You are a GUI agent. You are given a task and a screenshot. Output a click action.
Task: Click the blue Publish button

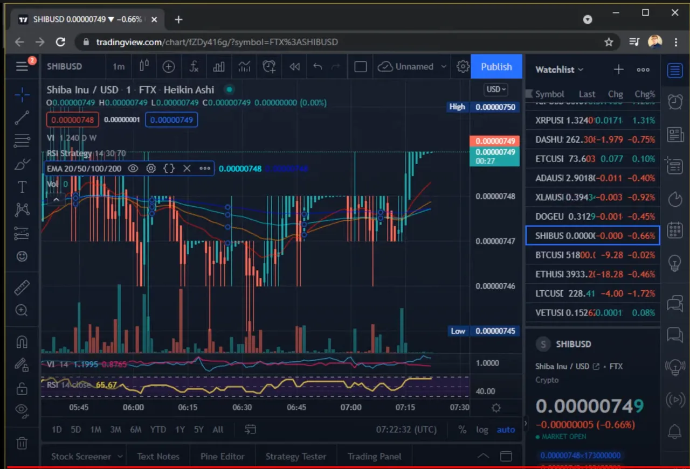tap(496, 66)
